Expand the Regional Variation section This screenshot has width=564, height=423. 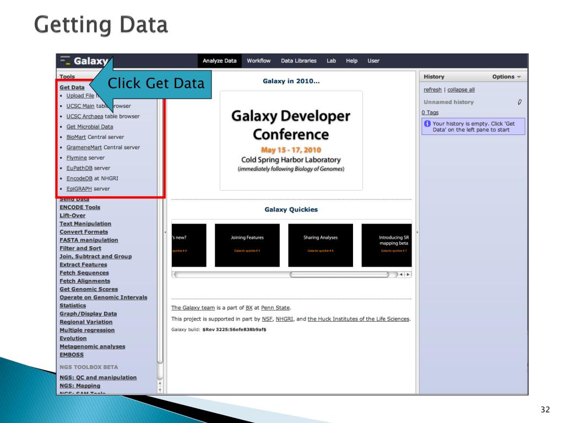(x=86, y=322)
